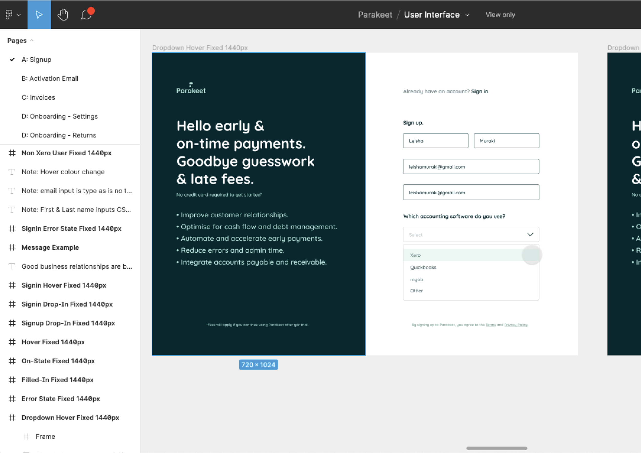Click frame icon beside Non Xero User
Image resolution: width=641 pixels, height=453 pixels.
click(x=12, y=153)
